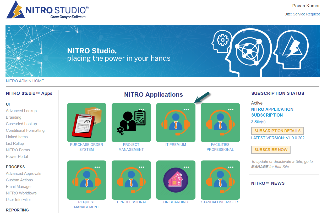Click the SUBSCRIPTION STATUS heading
322x213 pixels.
point(278,93)
